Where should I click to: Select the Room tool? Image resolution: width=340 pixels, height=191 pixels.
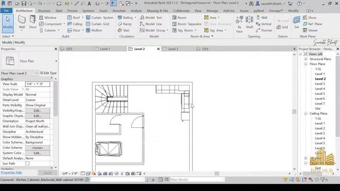click(180, 18)
